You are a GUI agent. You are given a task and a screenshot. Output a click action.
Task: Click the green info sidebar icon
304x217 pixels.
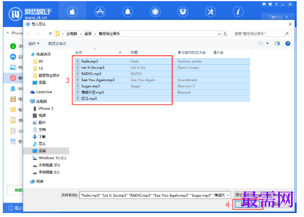[x=13, y=46]
